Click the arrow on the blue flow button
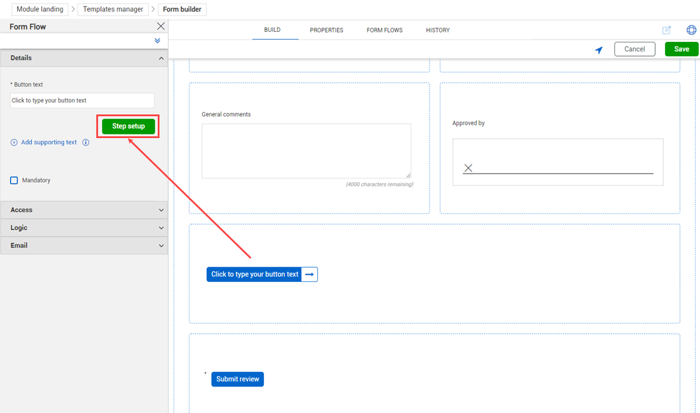 (x=310, y=274)
